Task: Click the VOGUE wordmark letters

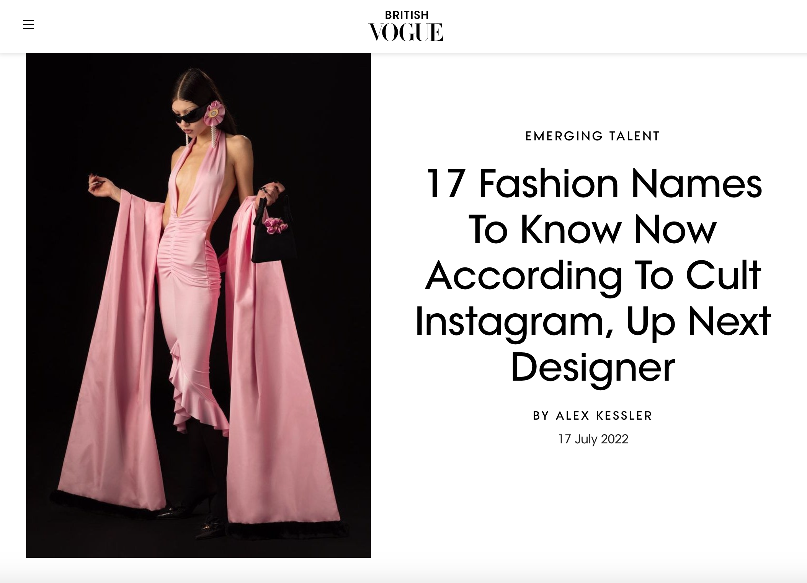Action: 406,32
